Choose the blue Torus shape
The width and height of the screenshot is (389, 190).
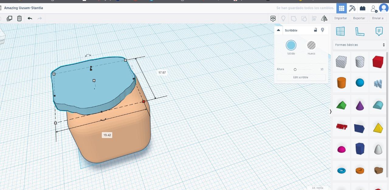pyautogui.click(x=341, y=171)
